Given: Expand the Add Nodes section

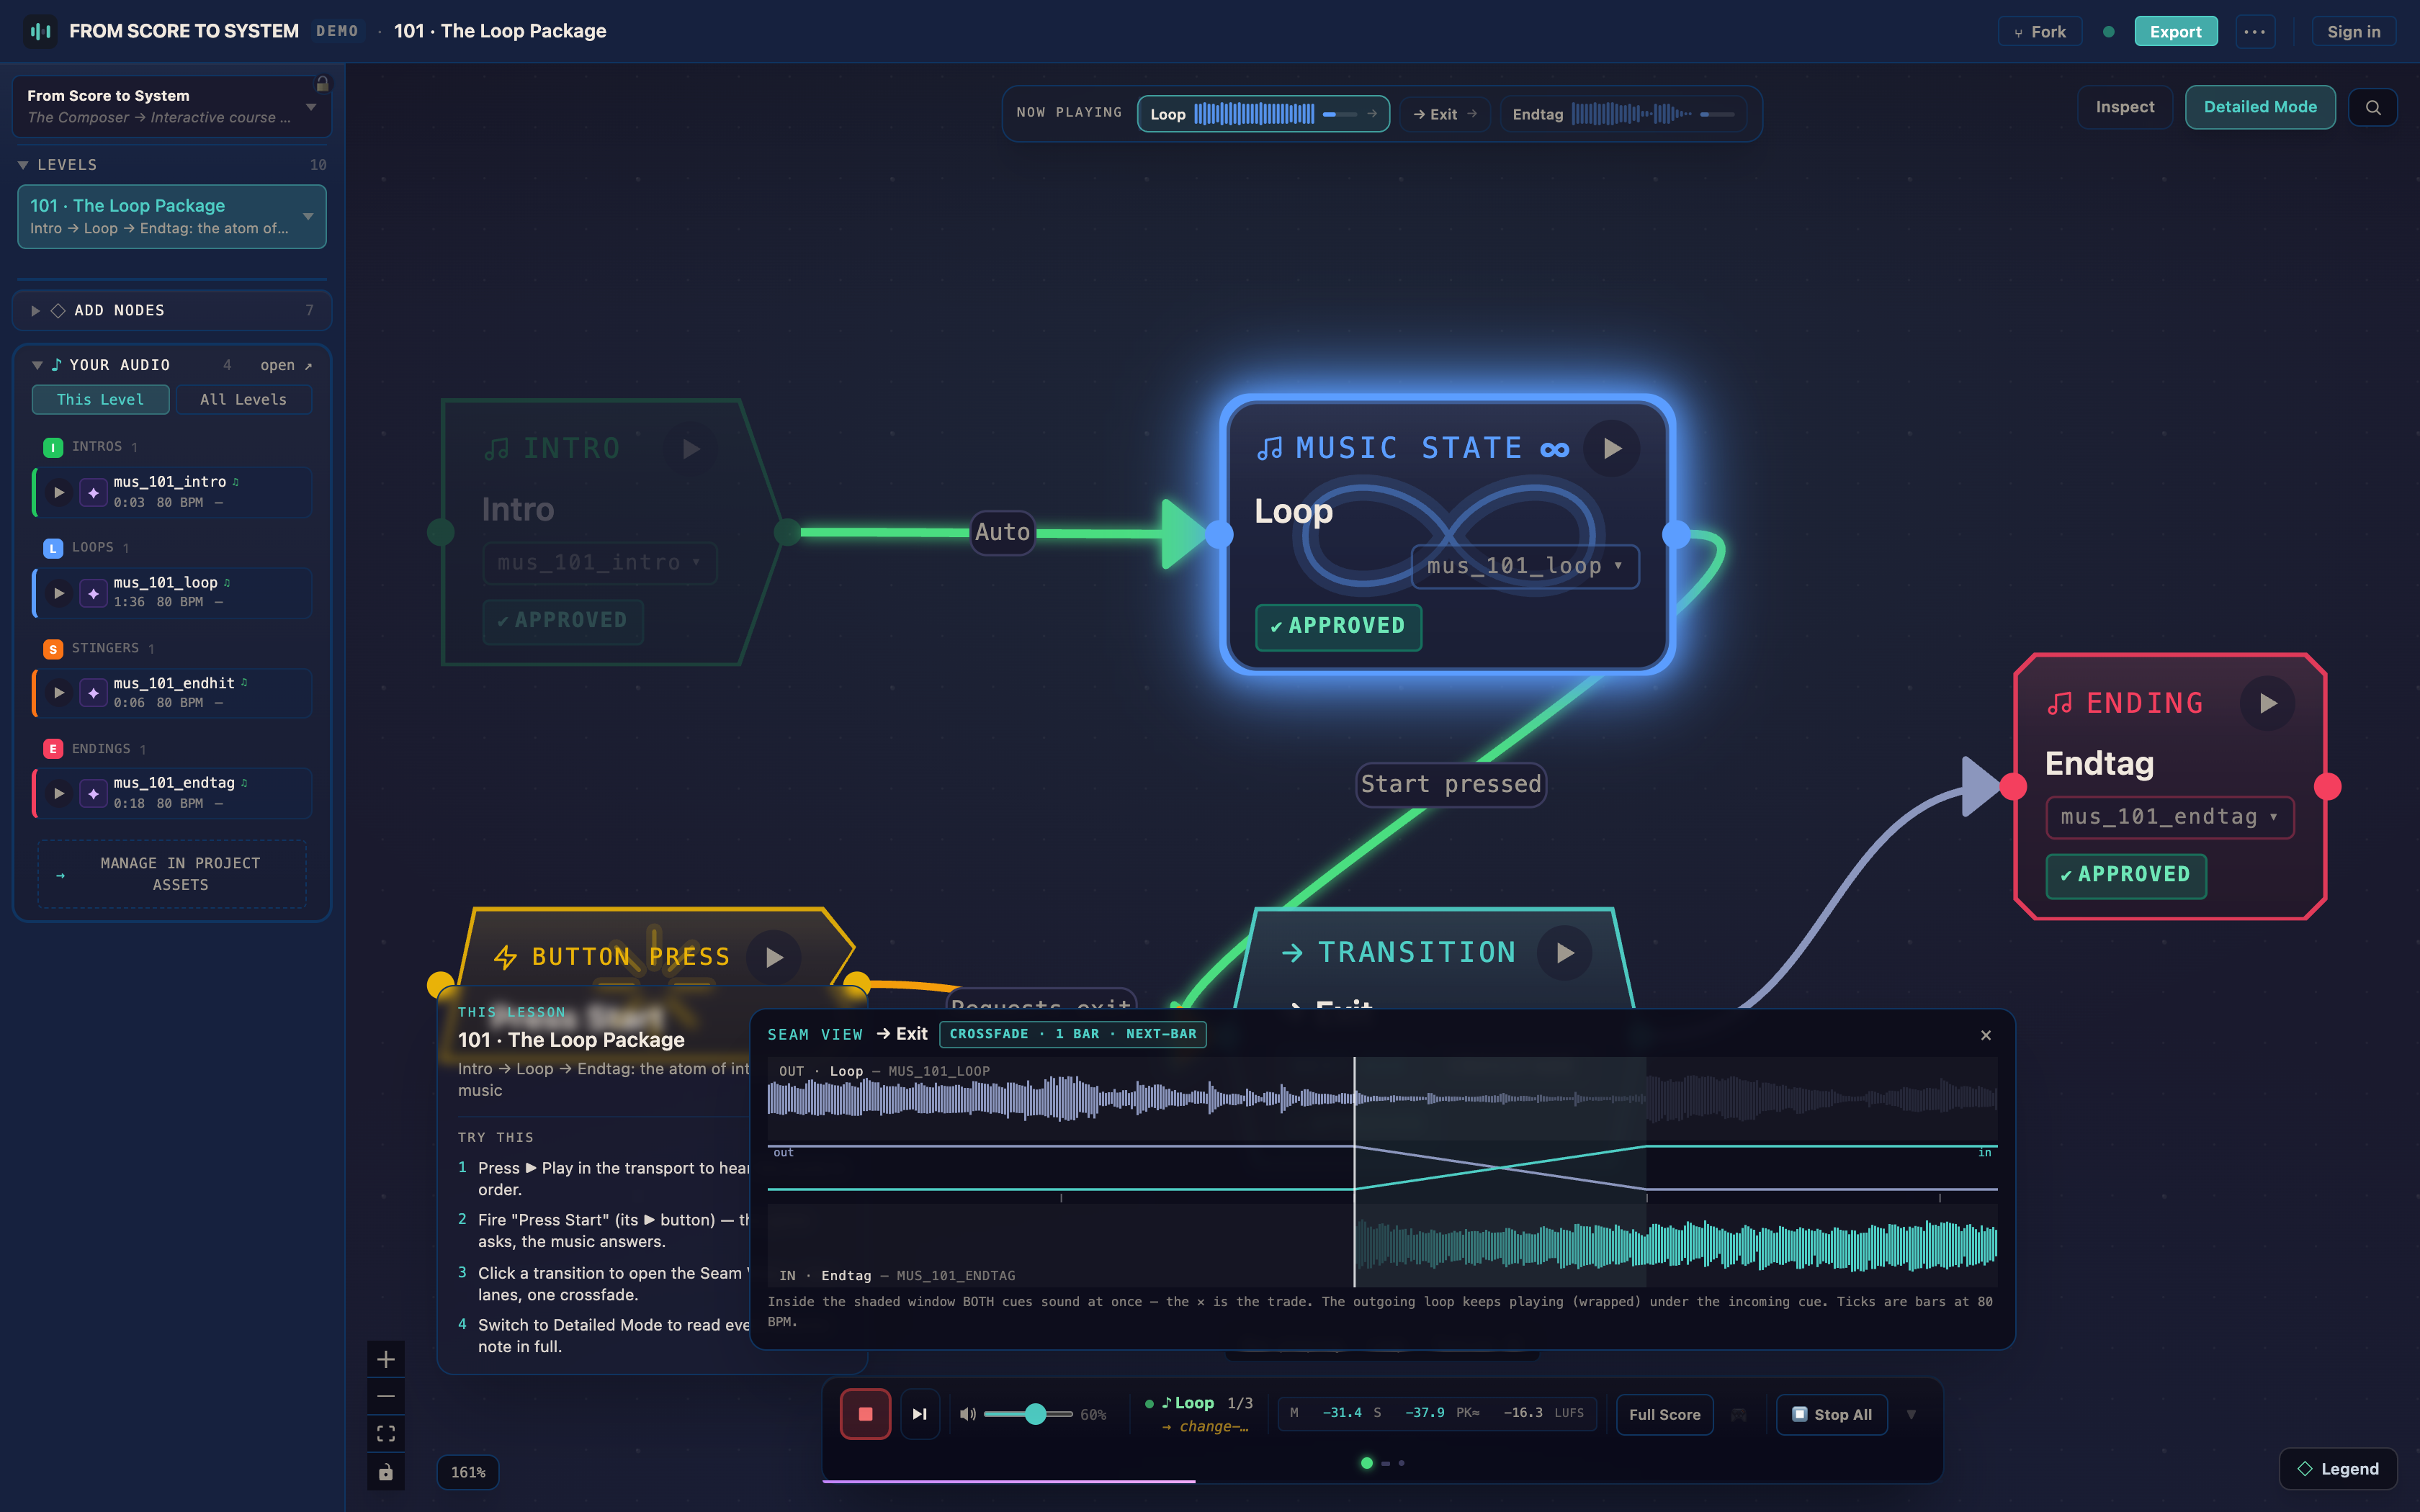Looking at the screenshot, I should (x=35, y=311).
